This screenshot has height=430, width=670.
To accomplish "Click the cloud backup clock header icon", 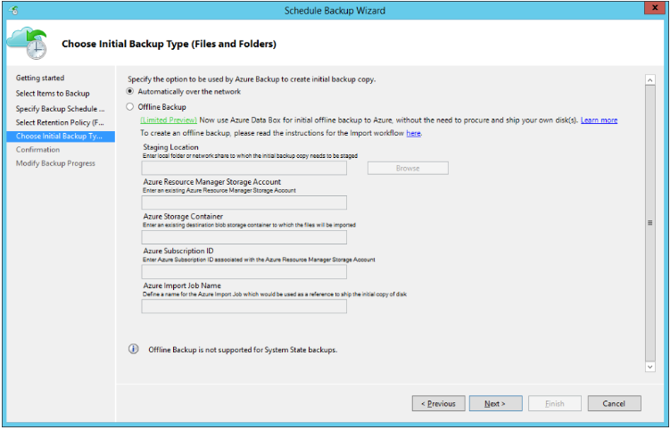I will 28,43.
